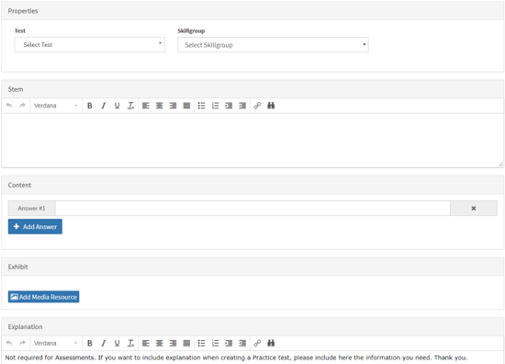505x364 pixels.
Task: Insert numbered list in Stem editor
Action: pyautogui.click(x=215, y=106)
